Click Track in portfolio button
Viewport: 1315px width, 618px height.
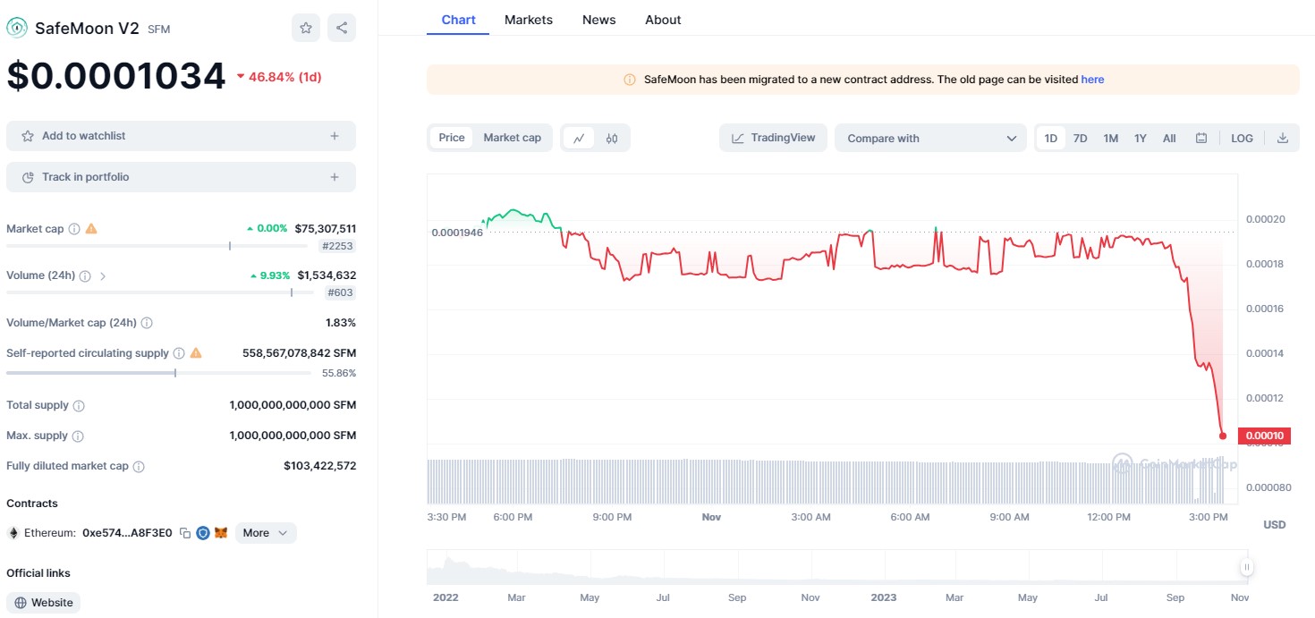(181, 177)
